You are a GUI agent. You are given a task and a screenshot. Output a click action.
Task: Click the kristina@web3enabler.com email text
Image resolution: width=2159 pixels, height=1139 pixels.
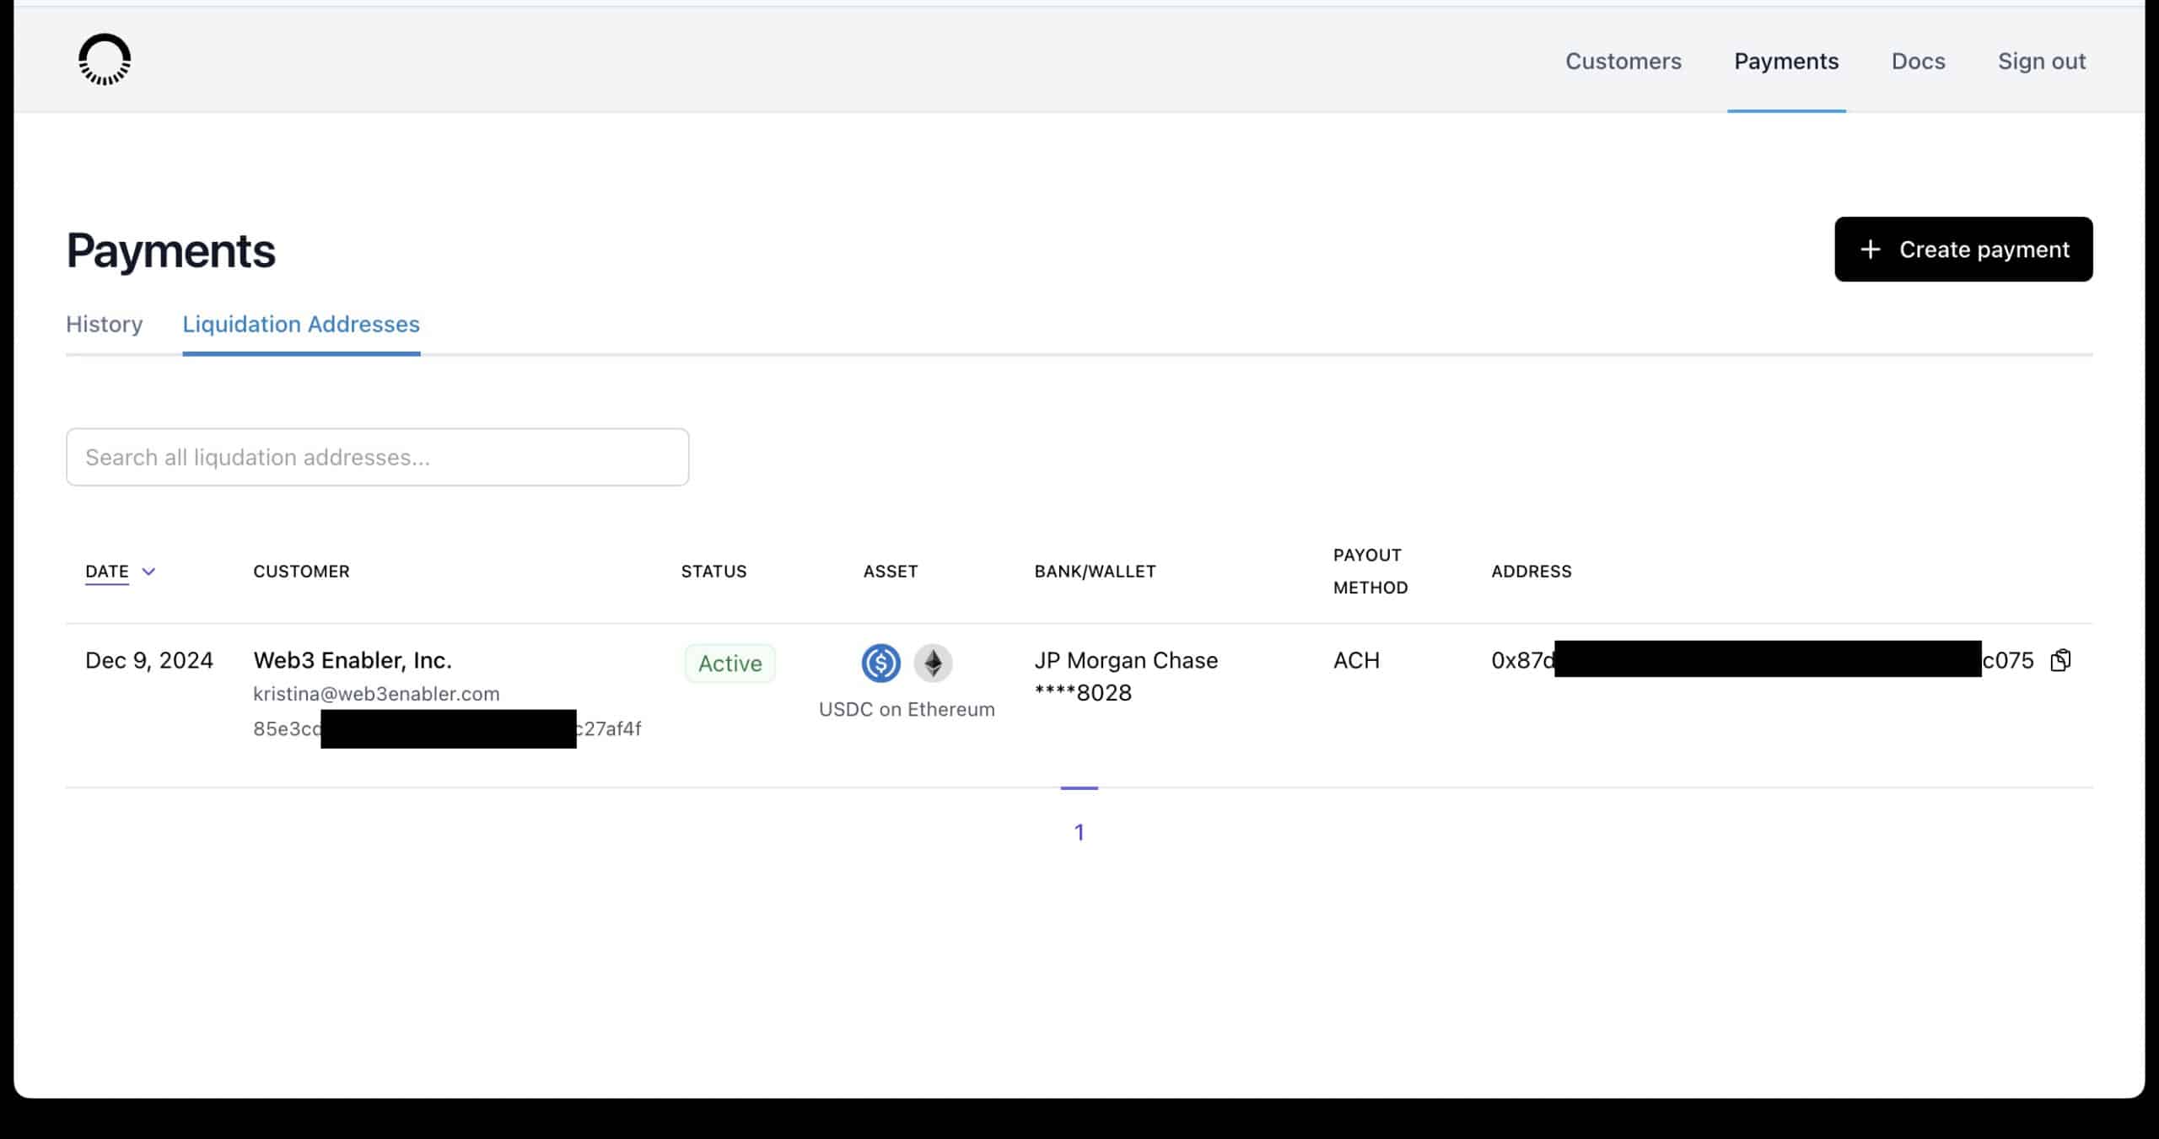click(376, 694)
